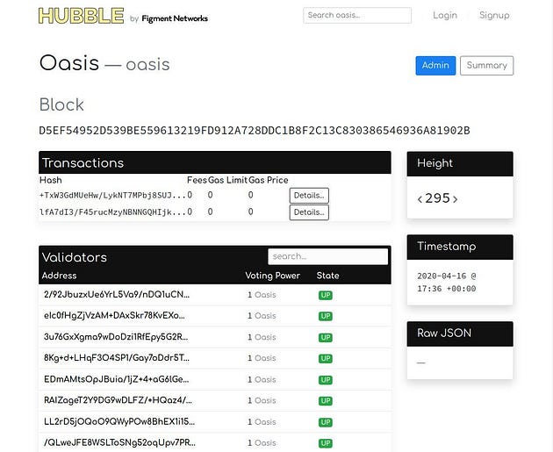This screenshot has width=553, height=452.
Task: Click transaction hash +TxW3GdMUeHw/LykNT7MPbj8SUJ...
Action: coord(112,195)
